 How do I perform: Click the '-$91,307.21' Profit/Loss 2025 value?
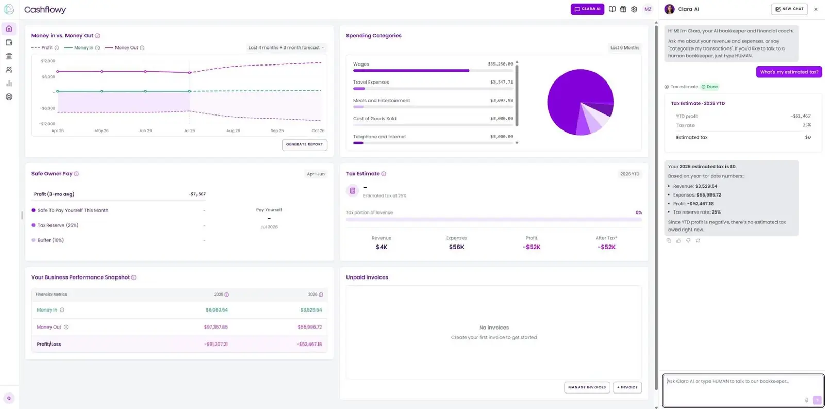point(216,345)
